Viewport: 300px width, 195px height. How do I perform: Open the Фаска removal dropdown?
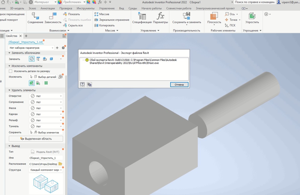pos(46,108)
